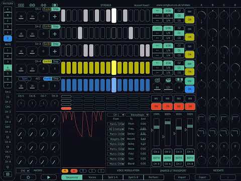Select note slot 7
This screenshot has height=181, width=241.
tap(8, 85)
